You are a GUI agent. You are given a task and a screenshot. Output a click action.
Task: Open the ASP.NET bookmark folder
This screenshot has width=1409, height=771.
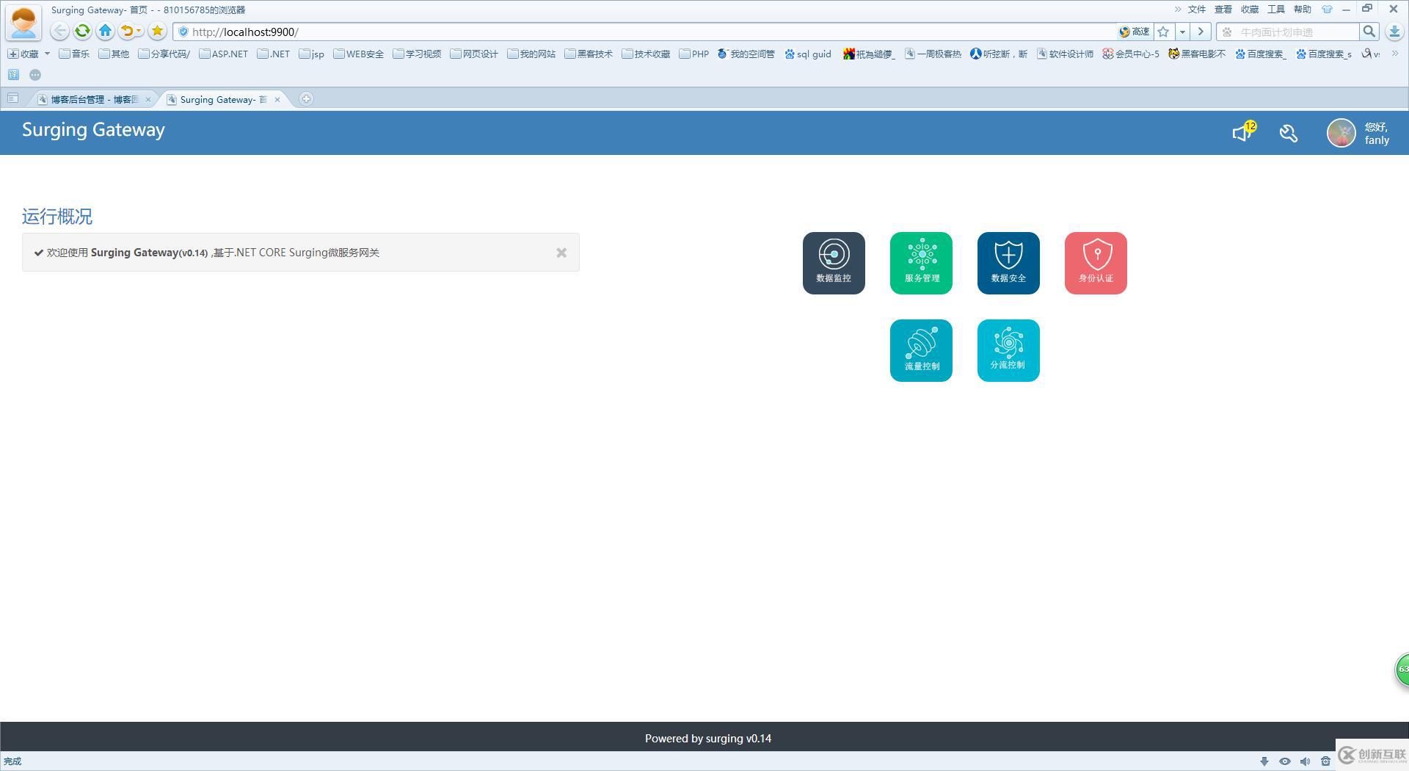(223, 54)
